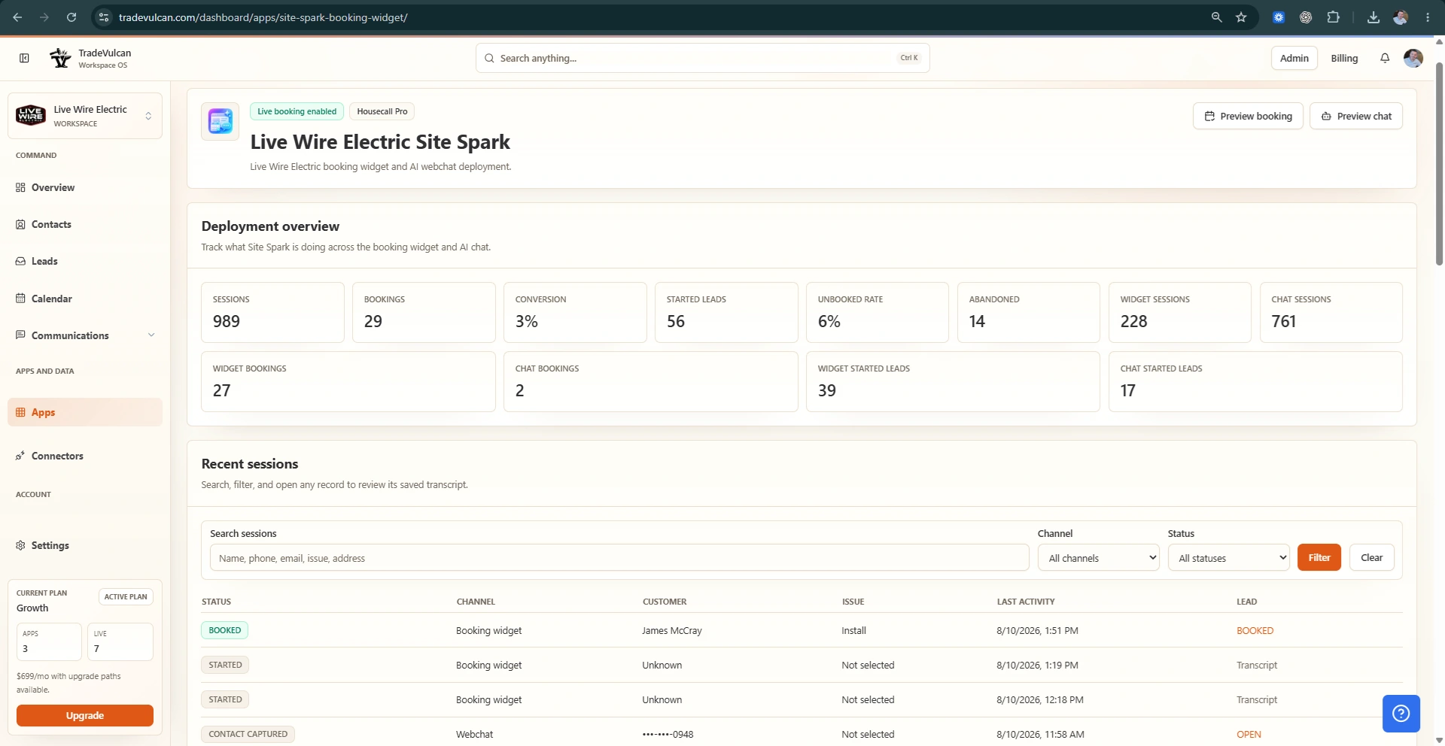Click the ACTIVE PLAN badge

coord(126,596)
